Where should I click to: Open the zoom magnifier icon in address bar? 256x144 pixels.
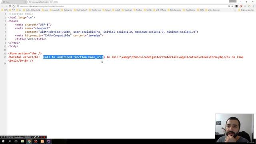(229, 6)
